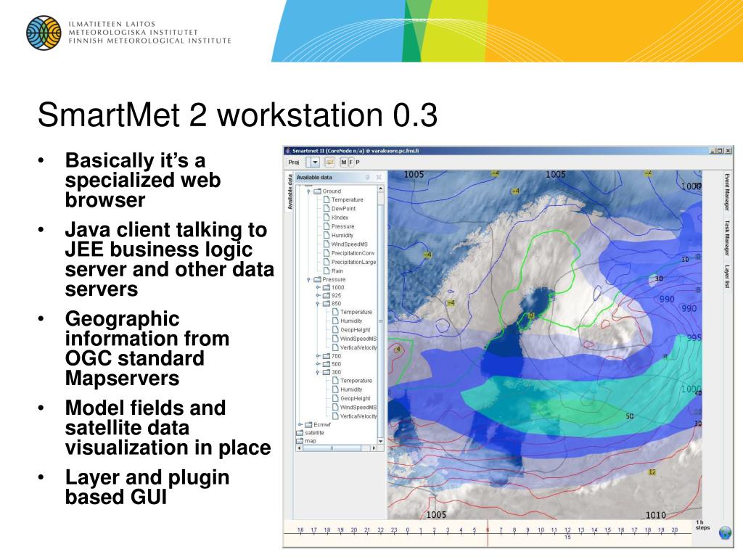The width and height of the screenshot is (743, 557).
Task: Click the Smartmet II title bar app icon
Action: coord(287,151)
